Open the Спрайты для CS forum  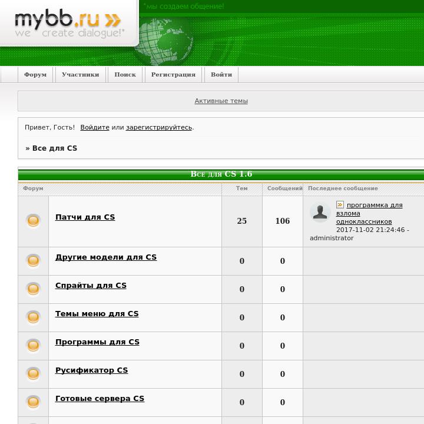[91, 286]
